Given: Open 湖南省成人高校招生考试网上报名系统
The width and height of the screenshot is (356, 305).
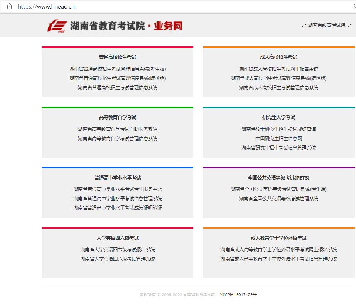Looking at the screenshot, I should [x=279, y=69].
